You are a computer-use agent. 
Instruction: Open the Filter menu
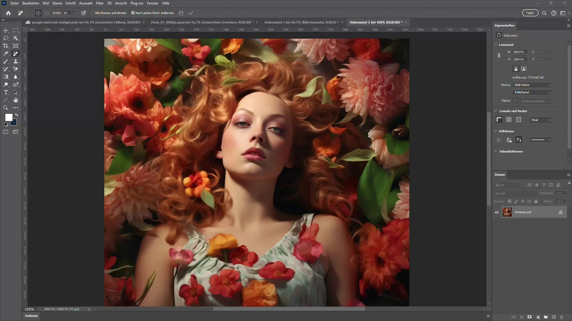coord(100,3)
